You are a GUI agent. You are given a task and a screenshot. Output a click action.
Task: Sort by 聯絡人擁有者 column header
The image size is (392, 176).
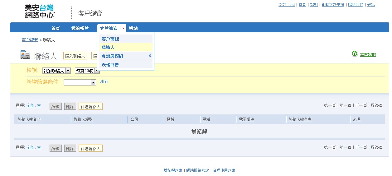pos(300,119)
